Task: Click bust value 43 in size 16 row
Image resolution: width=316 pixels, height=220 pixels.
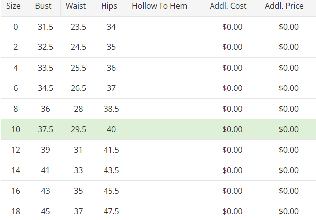Action: (x=45, y=190)
